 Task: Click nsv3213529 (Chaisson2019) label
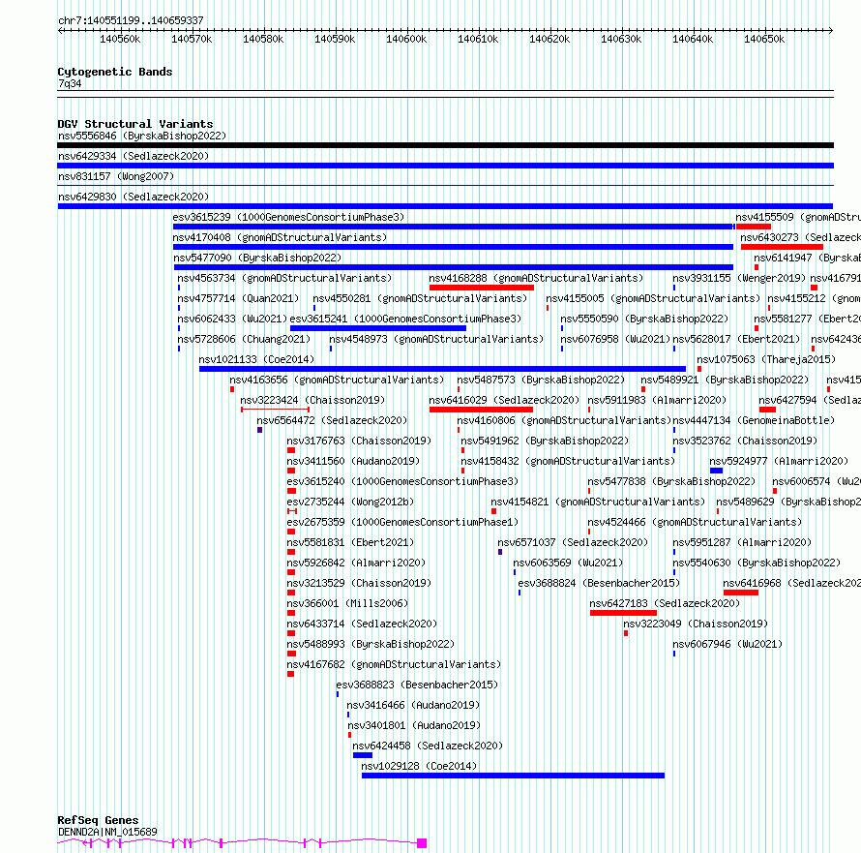[359, 583]
